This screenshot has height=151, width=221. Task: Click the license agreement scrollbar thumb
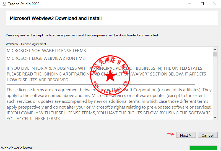pyautogui.click(x=215, y=54)
